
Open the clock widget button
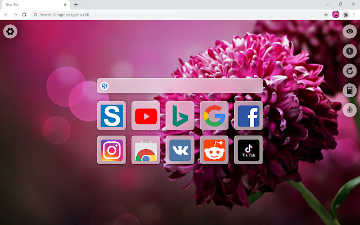click(x=349, y=51)
